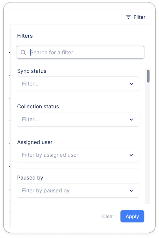
Task: Click the magnifying glass search icon
Action: tap(23, 52)
